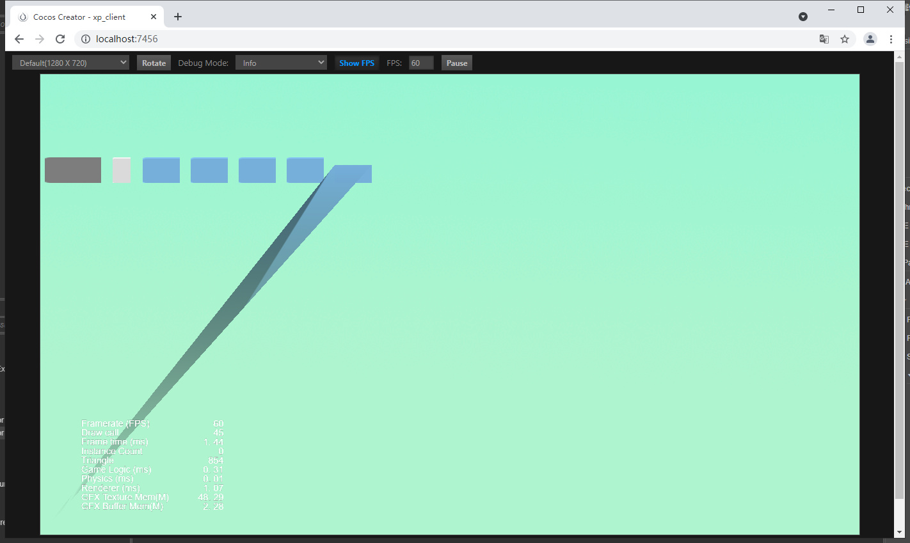Reload the localhost page
Viewport: 910px width, 543px height.
point(60,39)
